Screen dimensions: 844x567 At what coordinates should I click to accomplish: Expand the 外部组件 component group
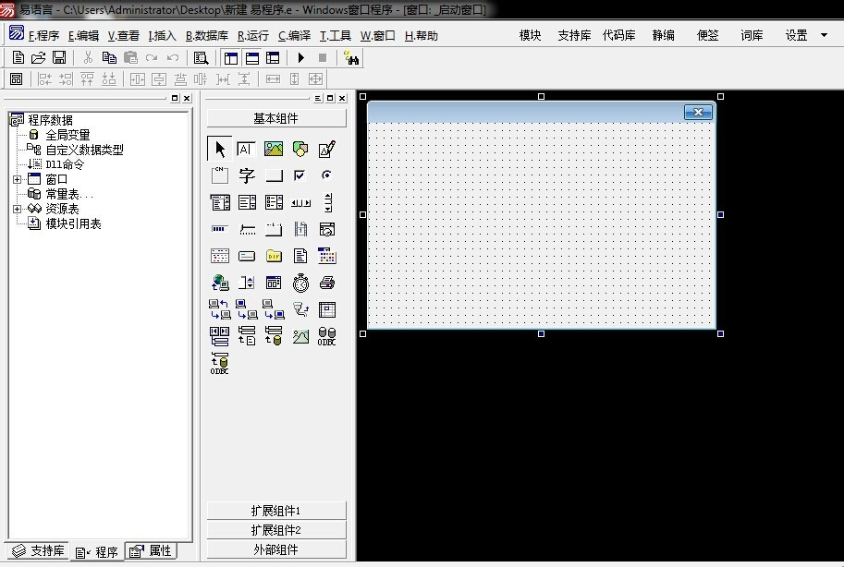point(276,549)
